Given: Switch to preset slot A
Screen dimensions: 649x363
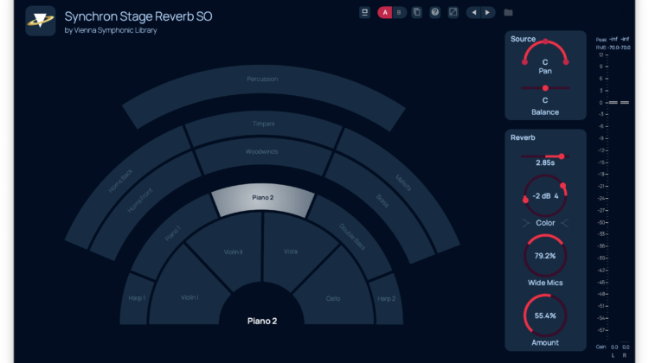Looking at the screenshot, I should point(385,12).
